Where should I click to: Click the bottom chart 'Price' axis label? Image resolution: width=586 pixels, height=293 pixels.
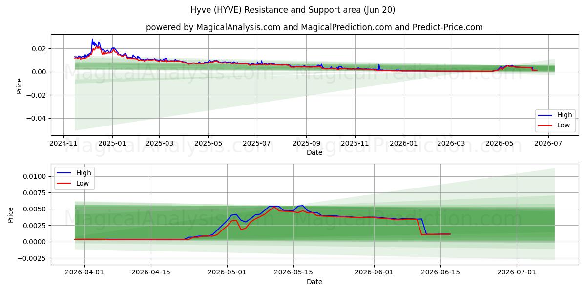[x=11, y=214]
